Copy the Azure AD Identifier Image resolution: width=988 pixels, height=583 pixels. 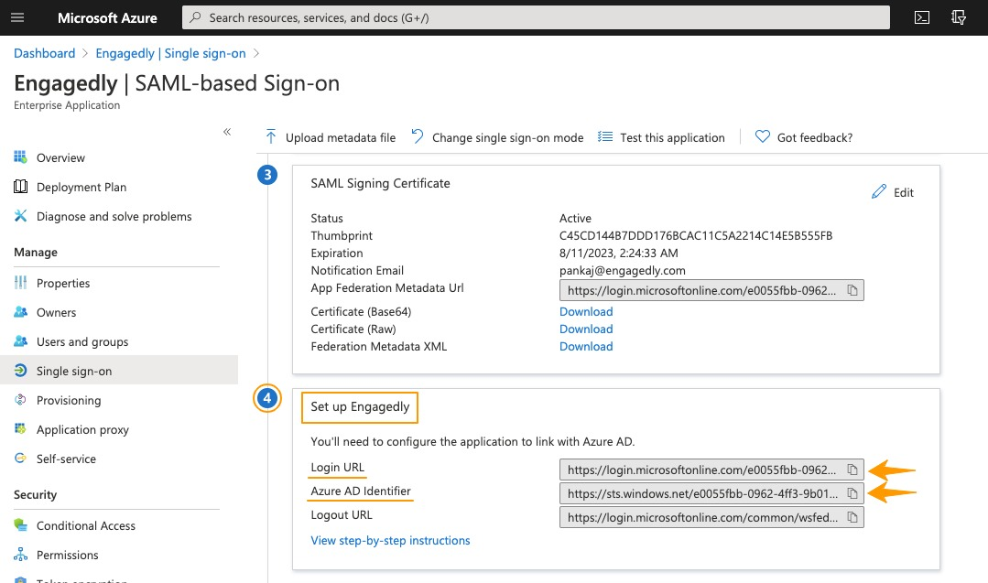pos(852,493)
